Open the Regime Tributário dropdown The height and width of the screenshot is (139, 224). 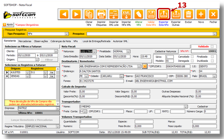tap(58, 126)
